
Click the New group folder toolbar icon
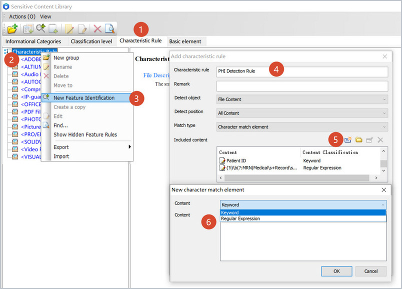pyautogui.click(x=12, y=28)
